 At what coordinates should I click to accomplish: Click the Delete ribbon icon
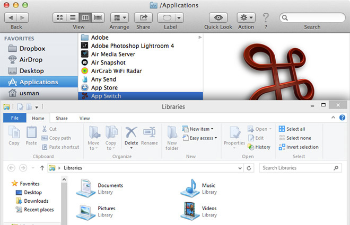point(132,133)
